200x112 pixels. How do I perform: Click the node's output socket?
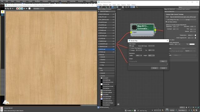click(x=155, y=30)
